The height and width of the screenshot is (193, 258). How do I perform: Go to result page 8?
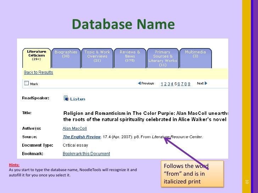click(x=186, y=84)
